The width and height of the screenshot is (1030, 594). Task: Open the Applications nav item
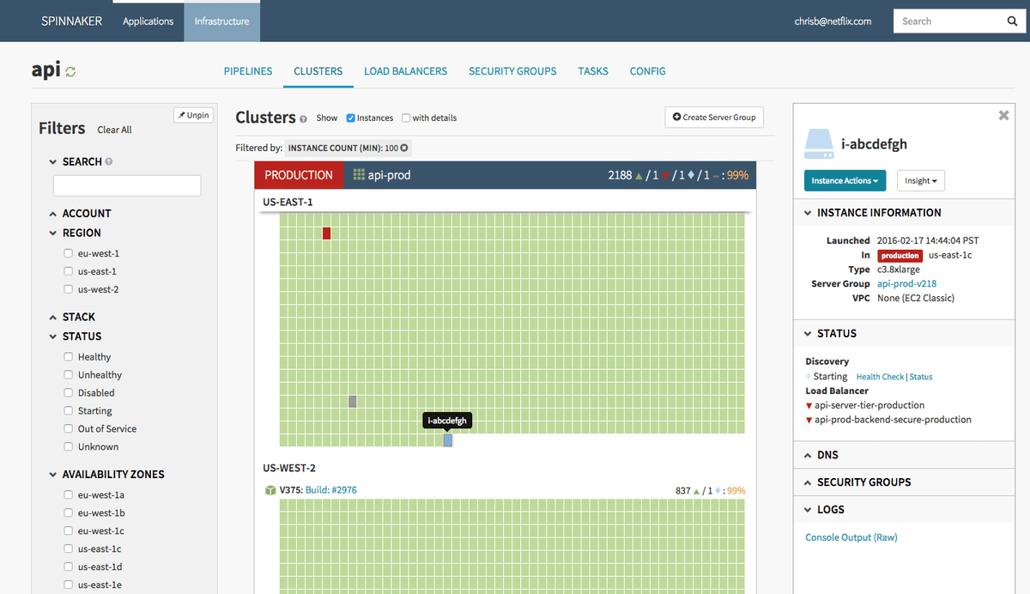(148, 21)
